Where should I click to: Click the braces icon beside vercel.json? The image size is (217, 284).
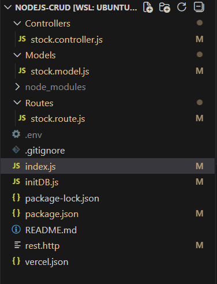point(16,261)
